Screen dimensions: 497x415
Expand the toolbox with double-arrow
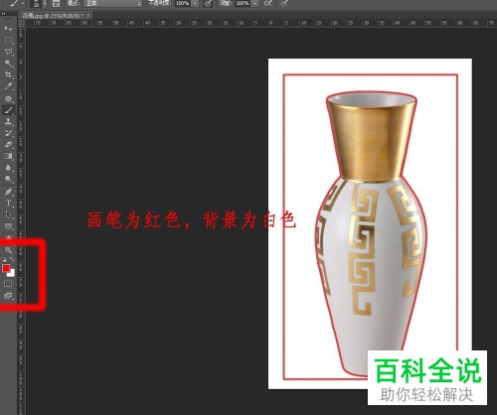(x=3, y=14)
